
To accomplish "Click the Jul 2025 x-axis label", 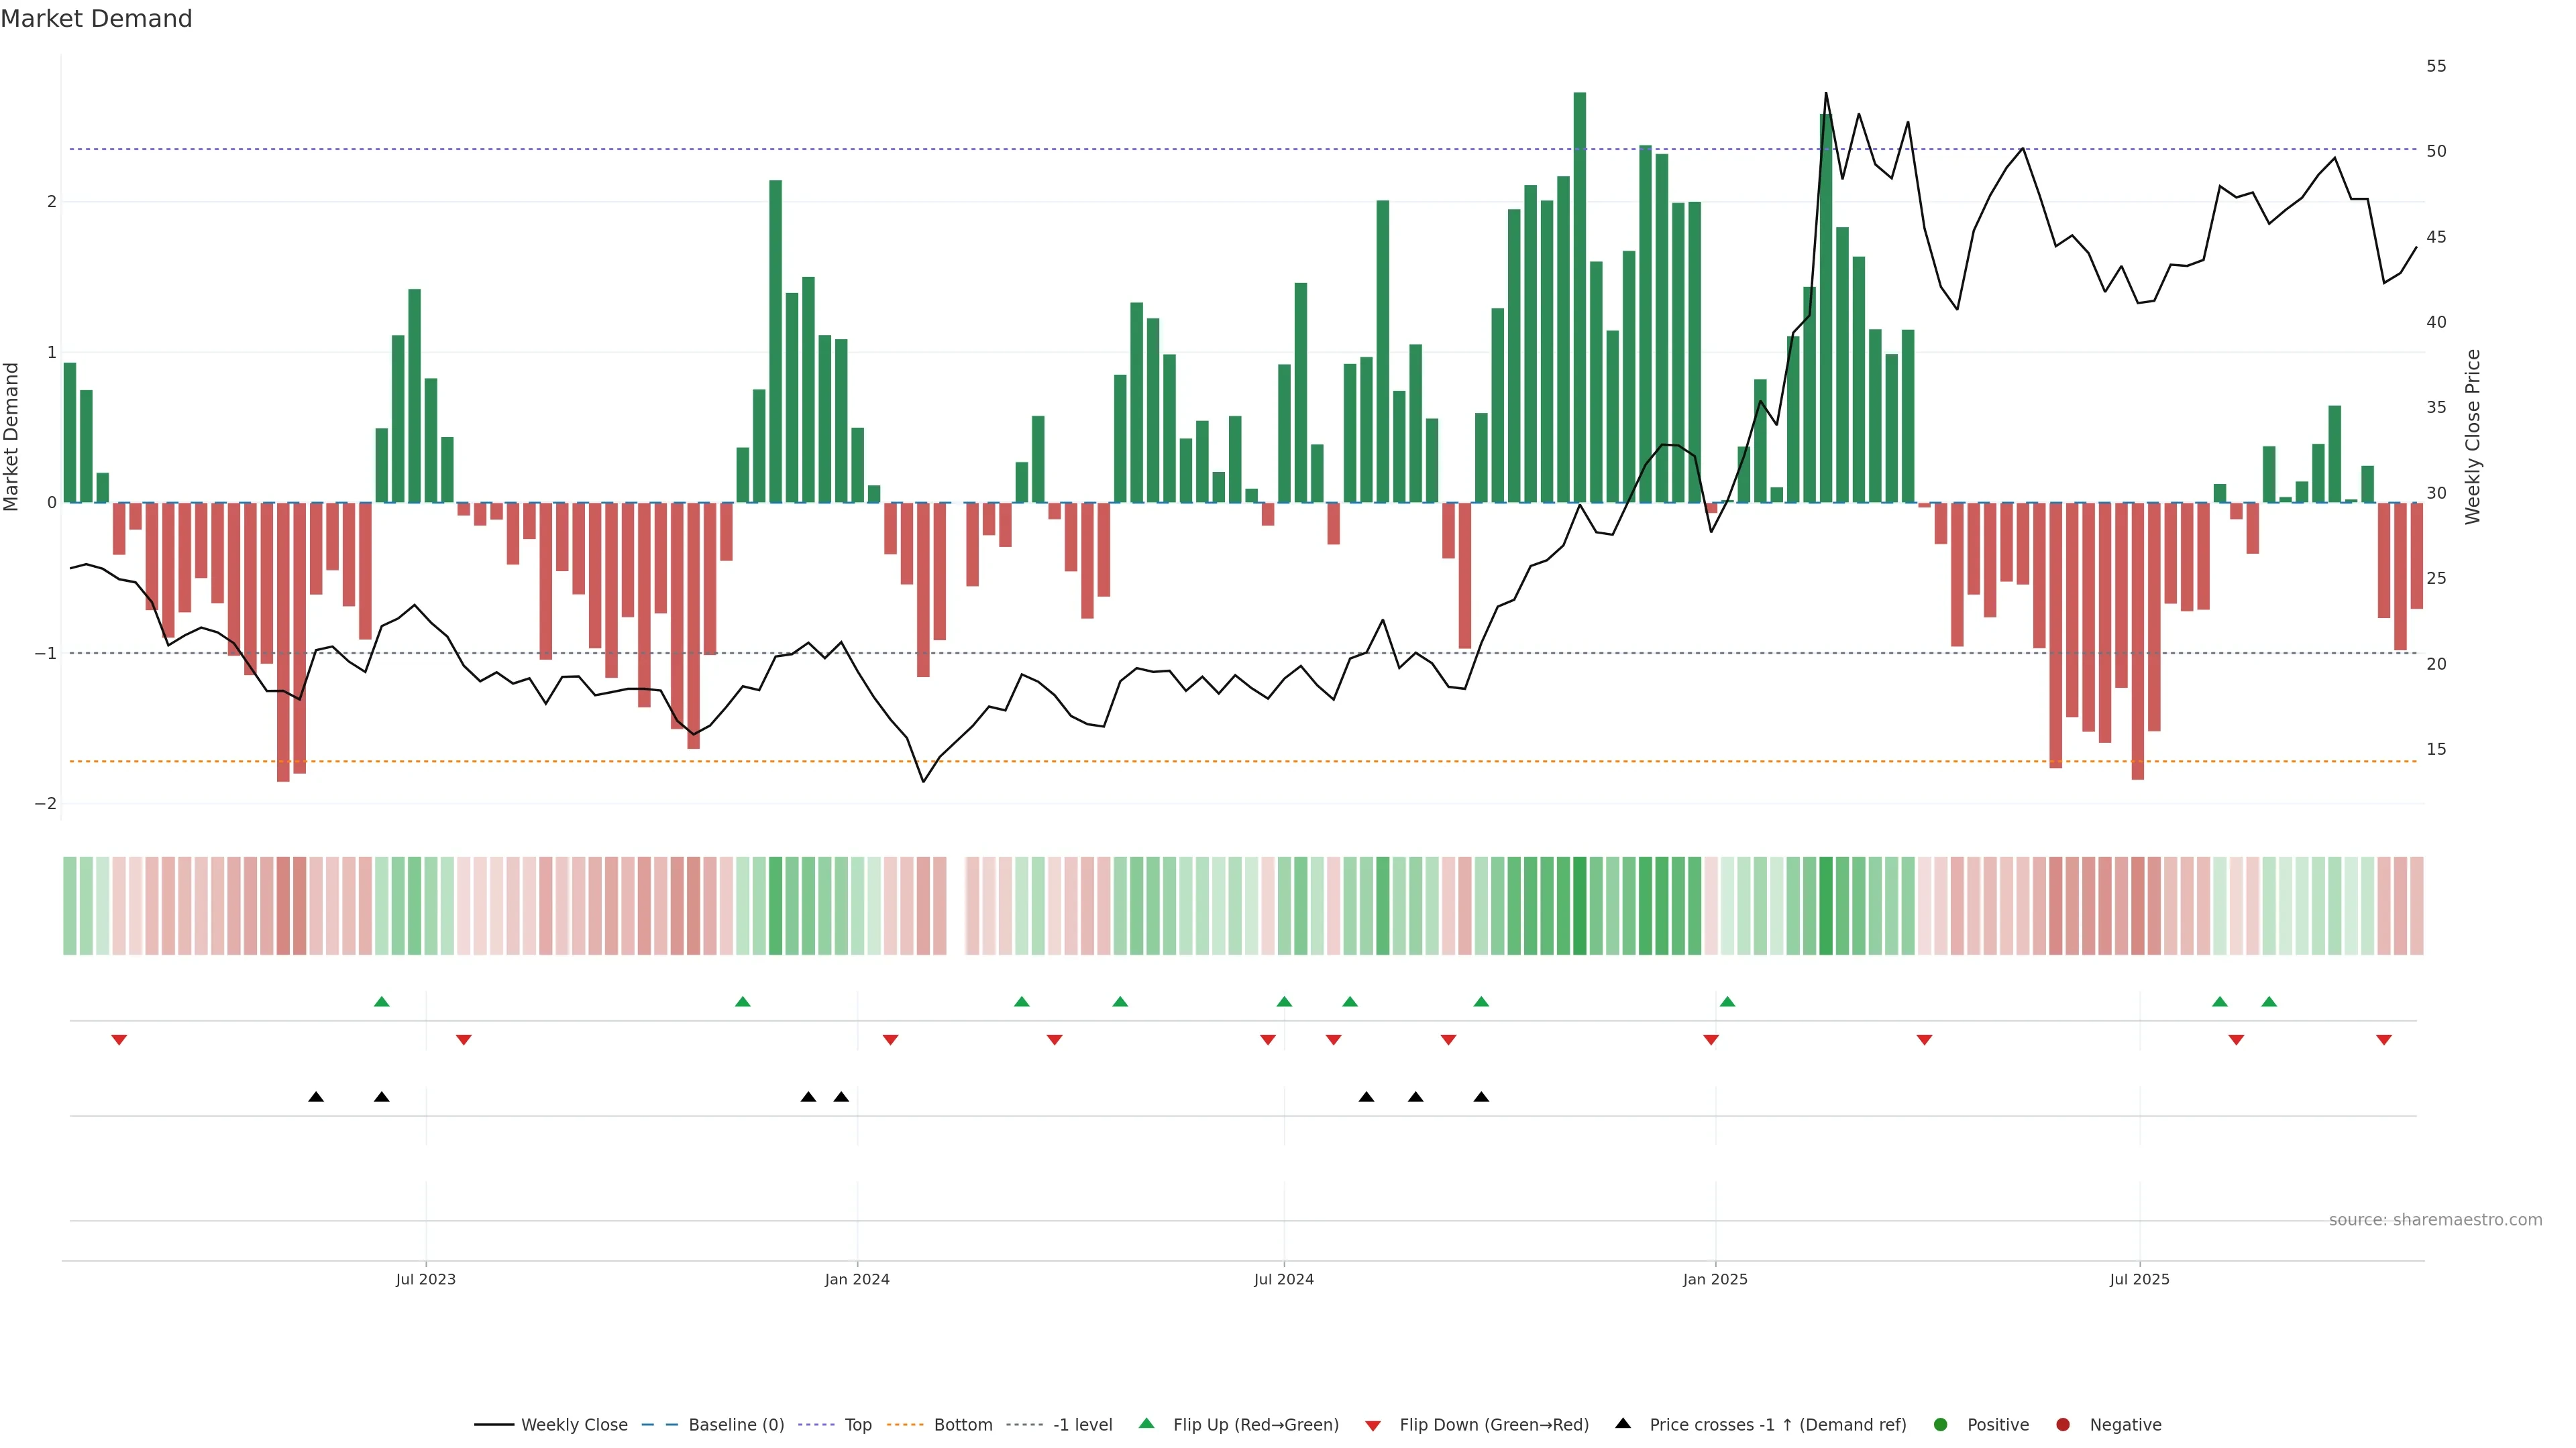I will click(x=2139, y=1279).
